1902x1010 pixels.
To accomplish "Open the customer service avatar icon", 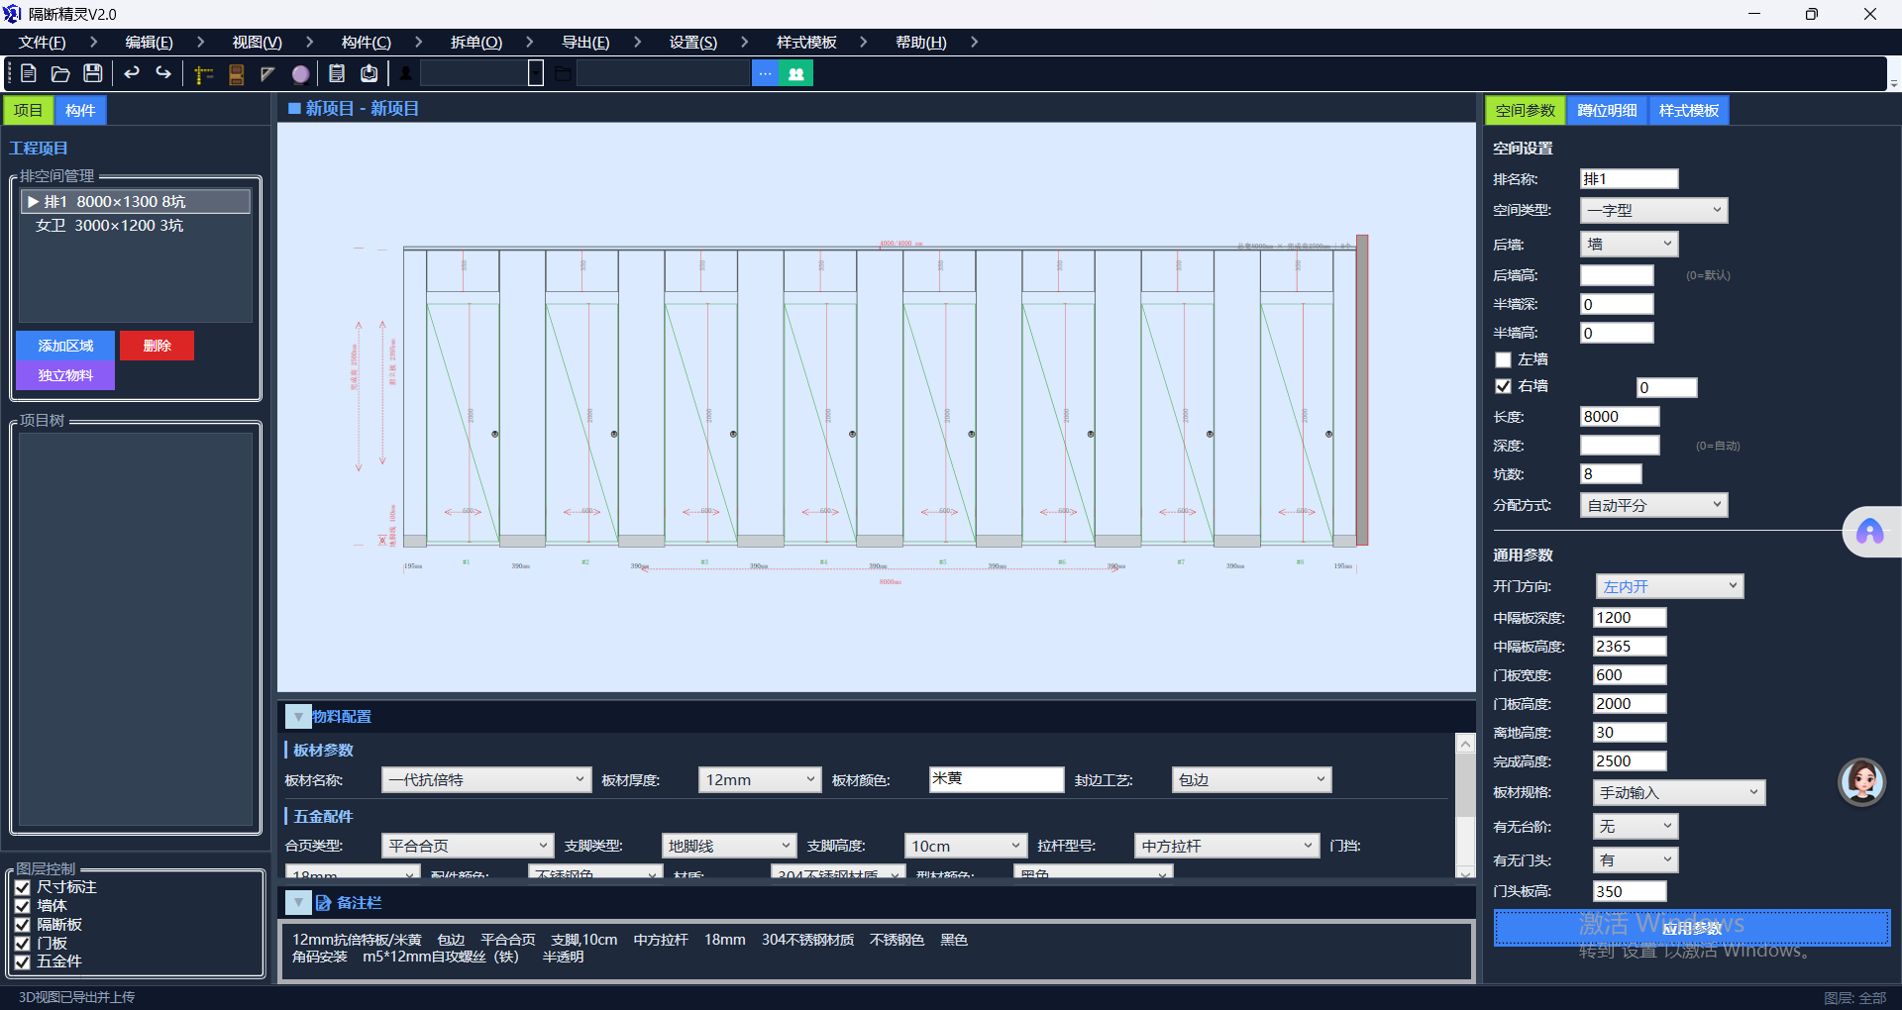I will [1862, 782].
